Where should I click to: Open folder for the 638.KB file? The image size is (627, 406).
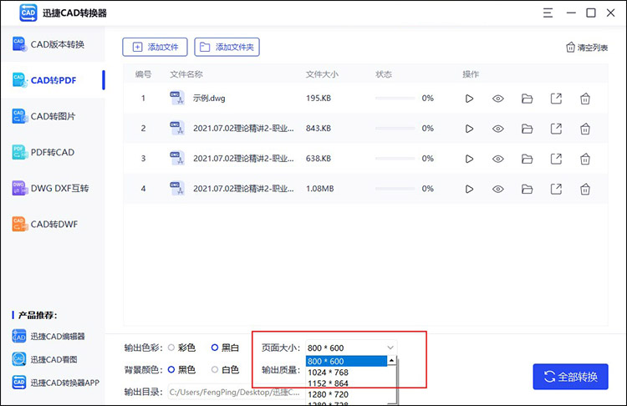point(527,159)
